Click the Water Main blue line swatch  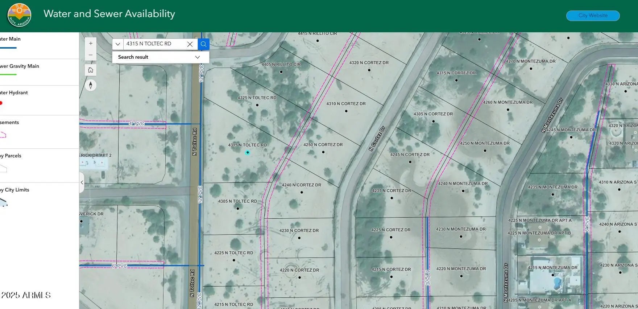coord(8,48)
